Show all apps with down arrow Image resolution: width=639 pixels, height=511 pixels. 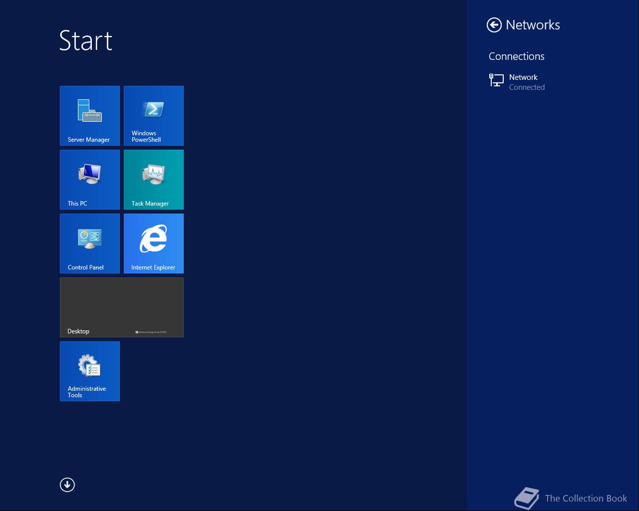(x=67, y=485)
